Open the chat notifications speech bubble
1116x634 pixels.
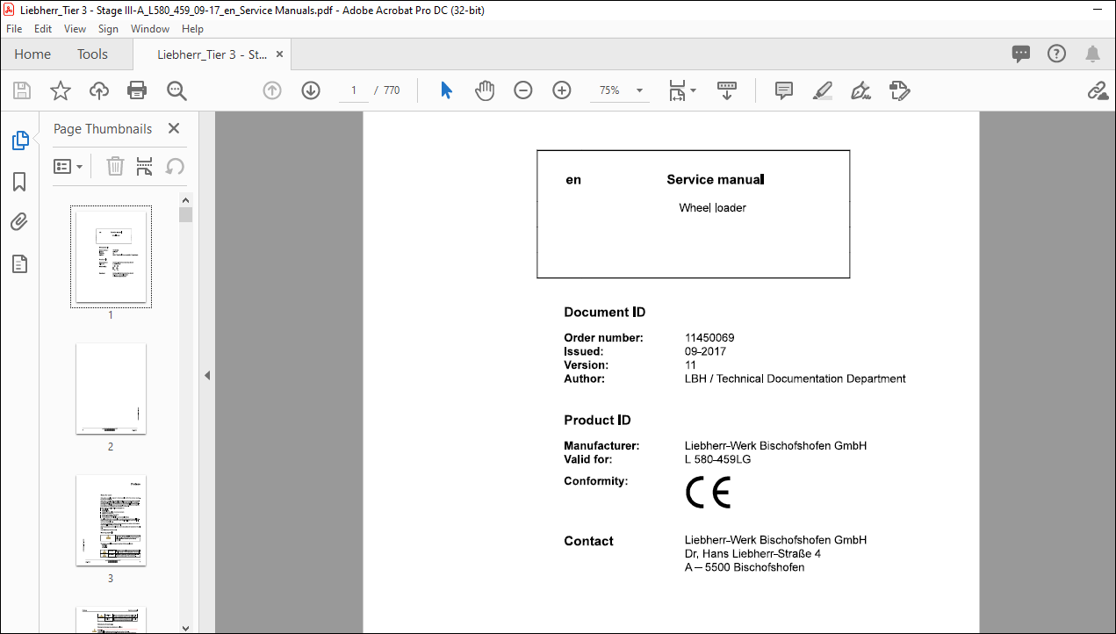click(1021, 54)
